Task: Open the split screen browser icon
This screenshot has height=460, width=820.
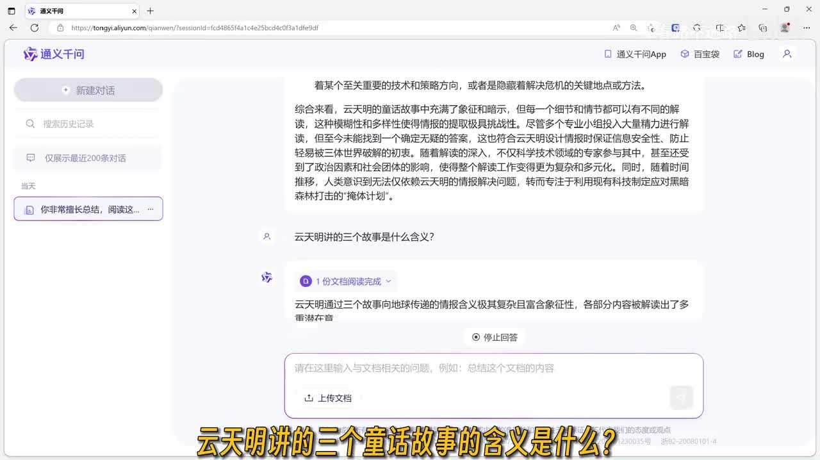Action: pos(720,28)
